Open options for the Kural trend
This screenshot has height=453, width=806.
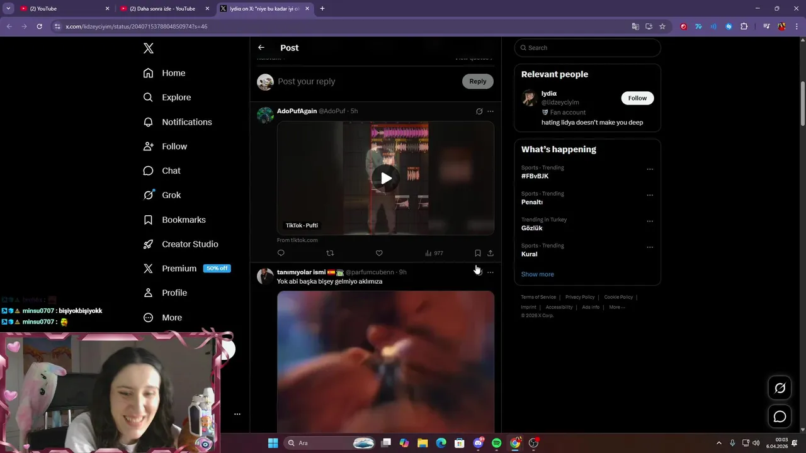point(650,247)
